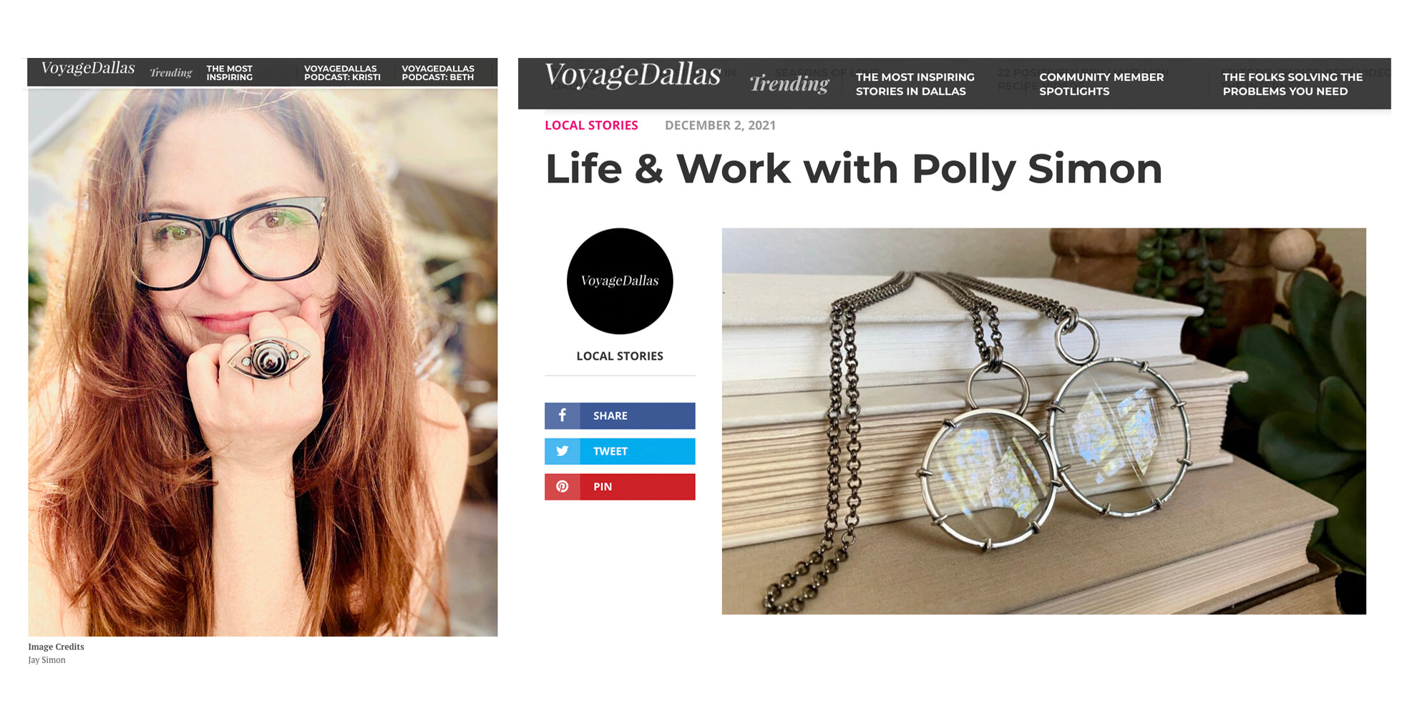The width and height of the screenshot is (1407, 703).
Task: Click LOCAL STORIES label under the avatar
Action: click(x=620, y=356)
